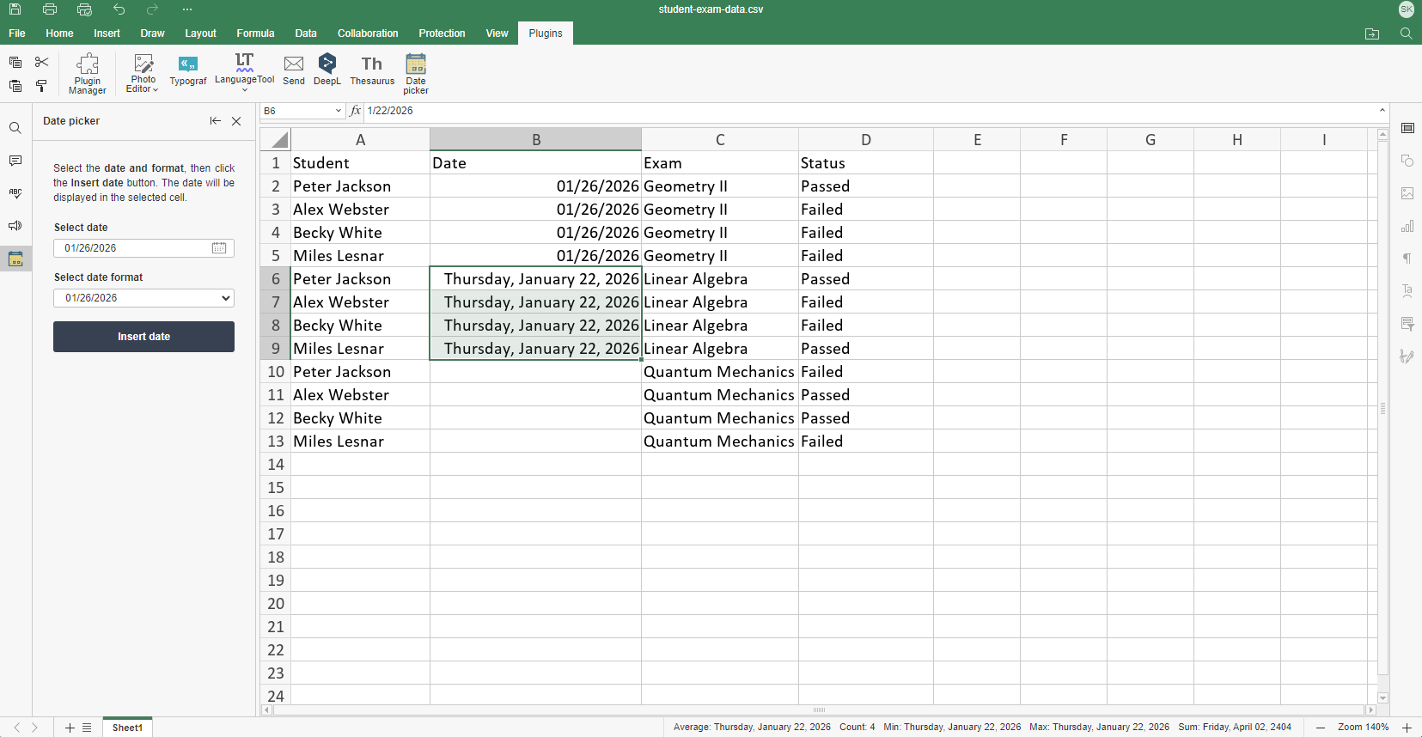Image resolution: width=1422 pixels, height=737 pixels.
Task: Open the more options ellipsis in title bar
Action: click(187, 9)
